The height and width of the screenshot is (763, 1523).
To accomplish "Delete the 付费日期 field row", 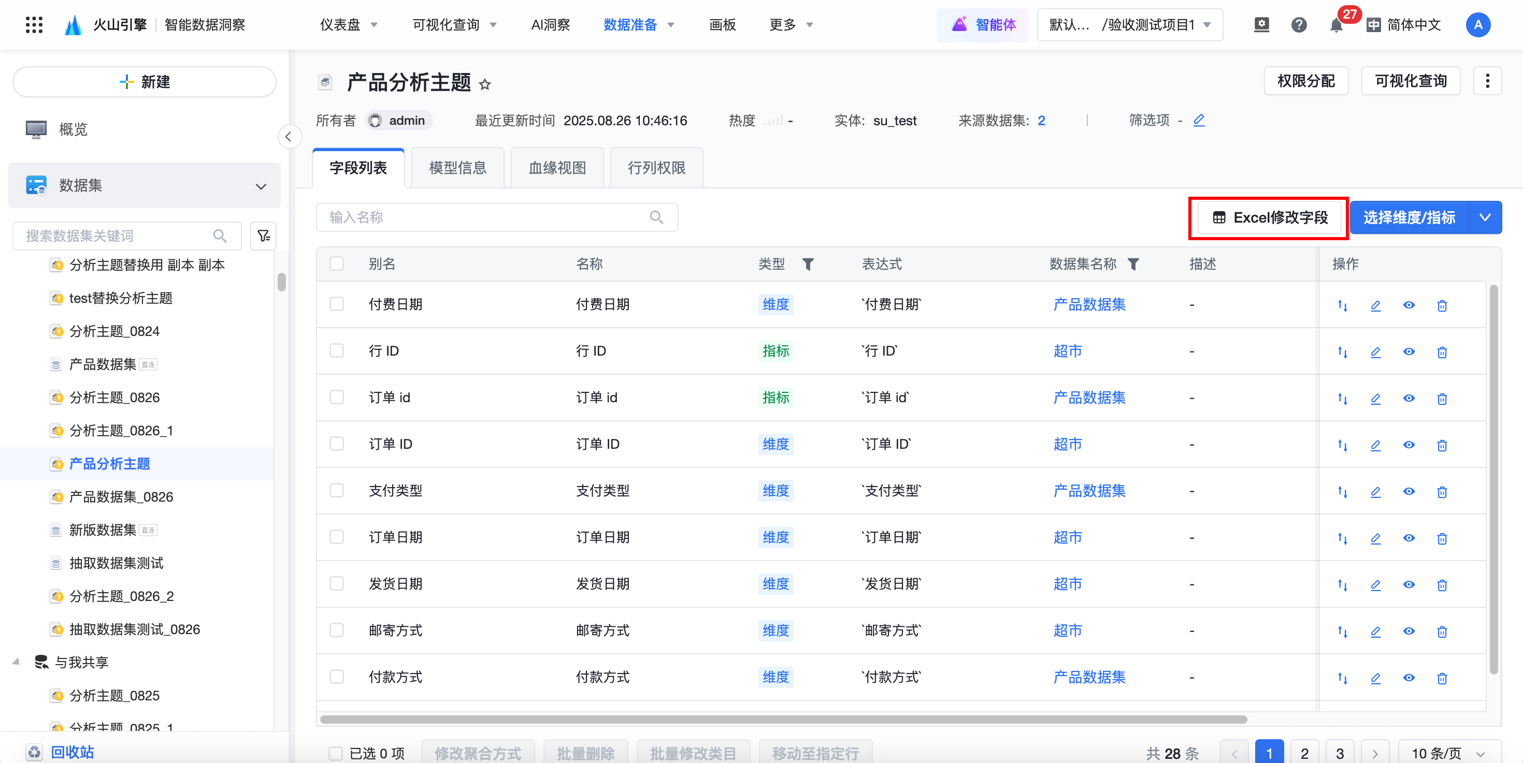I will click(1442, 305).
